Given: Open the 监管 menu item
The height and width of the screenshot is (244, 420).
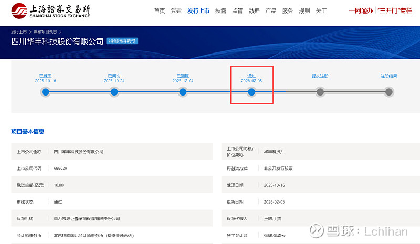Looking at the screenshot, I should 237,10.
